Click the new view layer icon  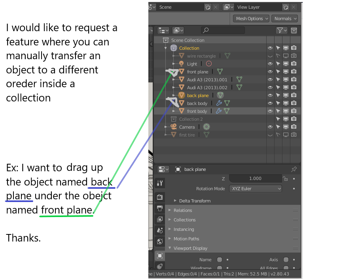point(286,7)
